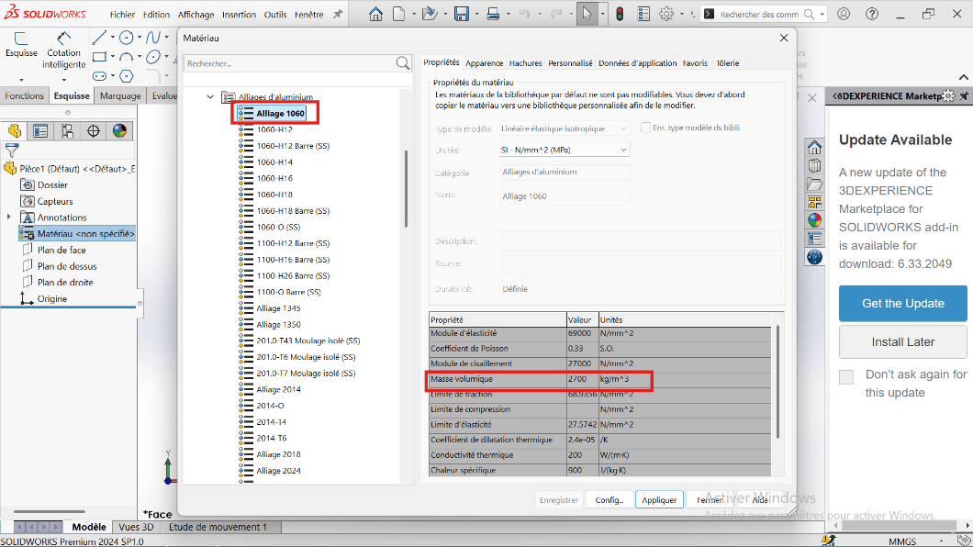Image resolution: width=973 pixels, height=547 pixels.
Task: Collapse the Alliages d'aluminium tree node
Action: click(x=210, y=96)
